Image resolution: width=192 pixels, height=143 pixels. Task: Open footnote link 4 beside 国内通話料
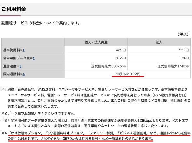pyautogui.click(x=24, y=74)
